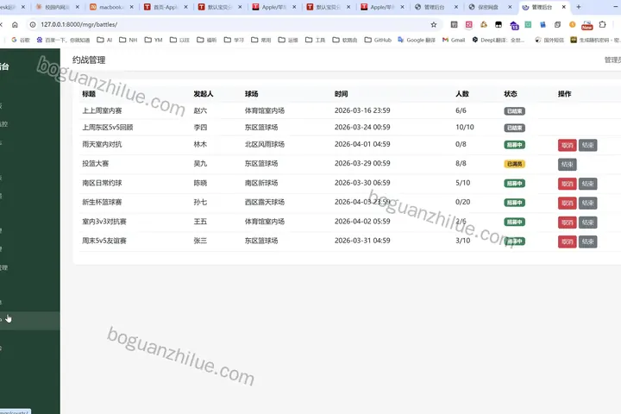Open the 谷歌 bookmark
The image size is (621, 414).
(x=21, y=40)
